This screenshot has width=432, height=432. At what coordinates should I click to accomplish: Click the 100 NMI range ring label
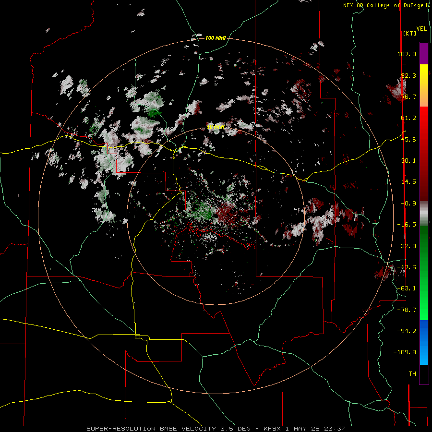[x=216, y=38]
